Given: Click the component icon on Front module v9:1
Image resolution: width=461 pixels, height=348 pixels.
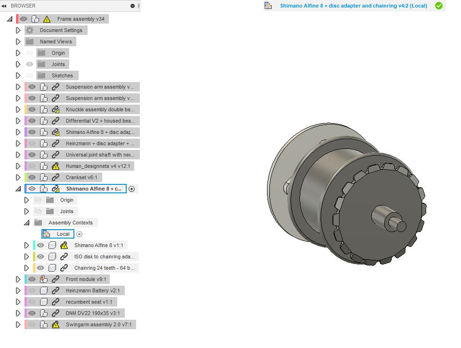Looking at the screenshot, I should (x=43, y=279).
